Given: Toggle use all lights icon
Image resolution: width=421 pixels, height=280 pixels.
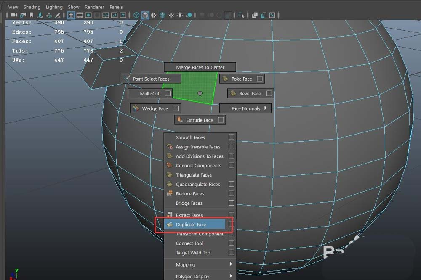Looking at the screenshot, I should tap(180, 15).
